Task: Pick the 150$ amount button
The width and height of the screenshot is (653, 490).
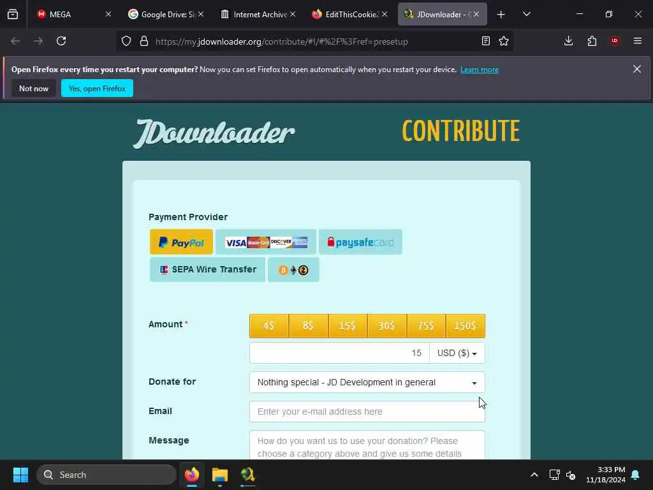Action: (x=465, y=326)
